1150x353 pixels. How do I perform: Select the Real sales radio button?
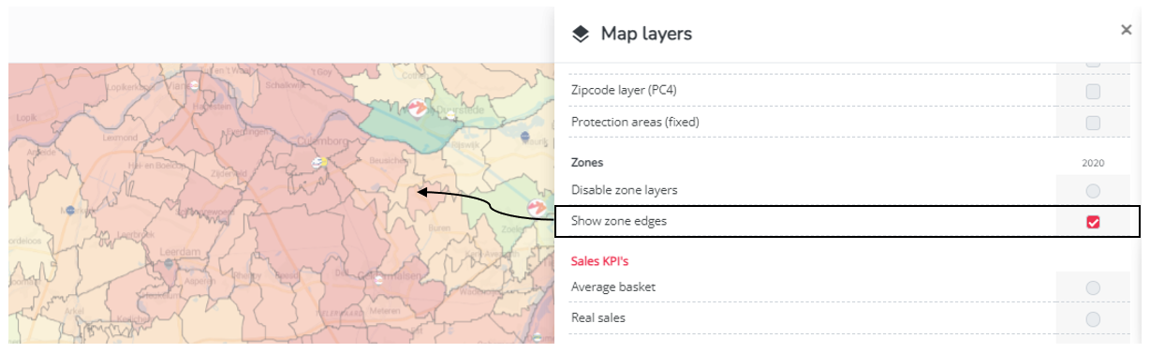1093,318
